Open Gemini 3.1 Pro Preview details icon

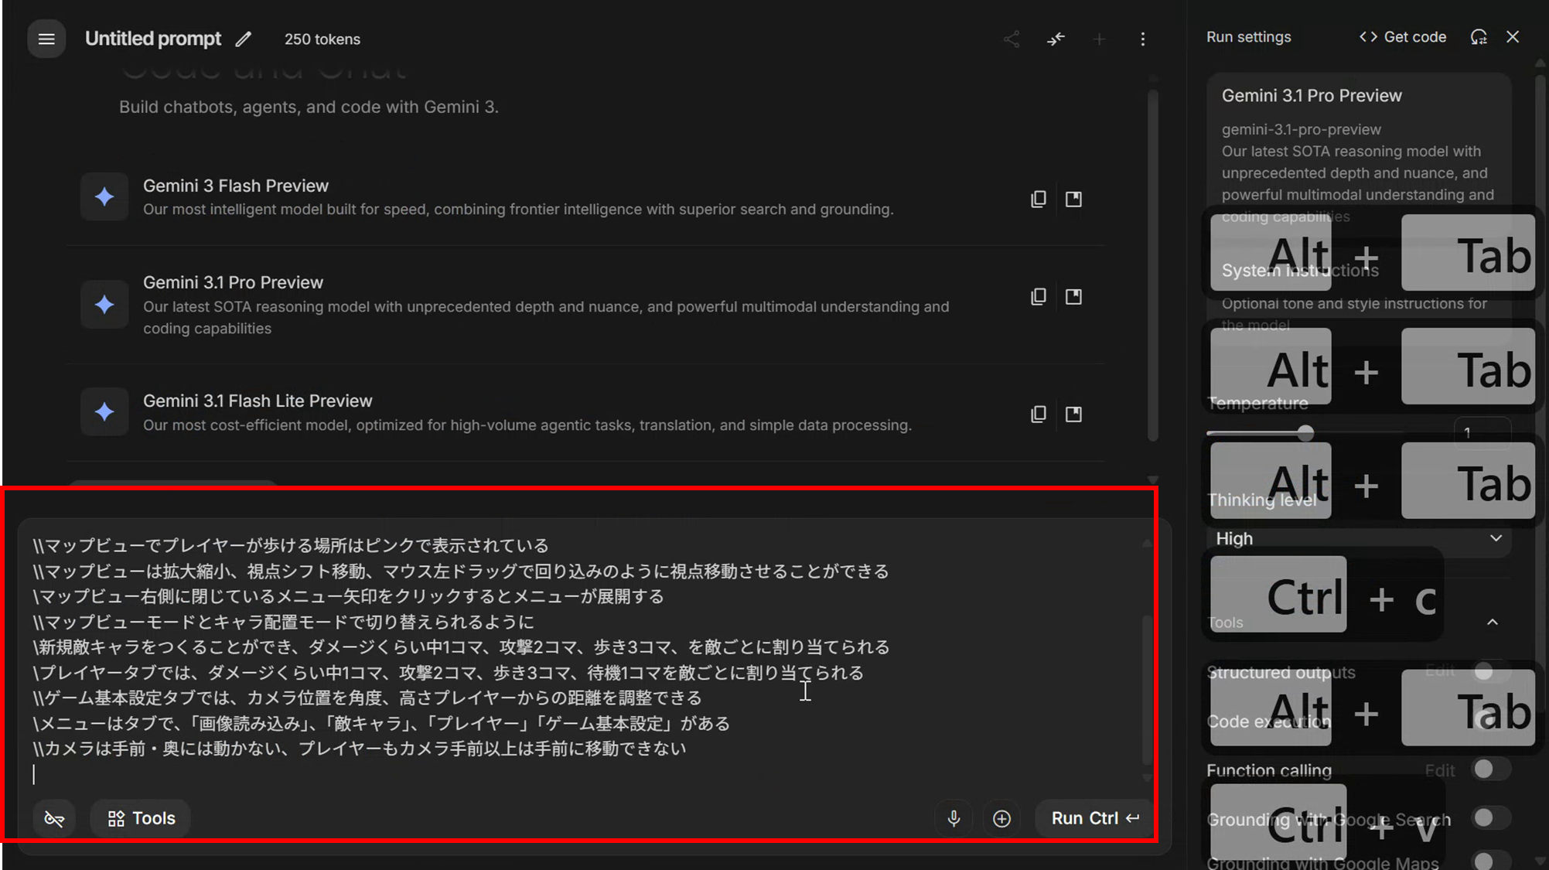coord(1073,296)
